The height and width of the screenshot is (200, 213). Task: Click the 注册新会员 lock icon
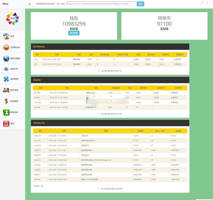[6, 47]
